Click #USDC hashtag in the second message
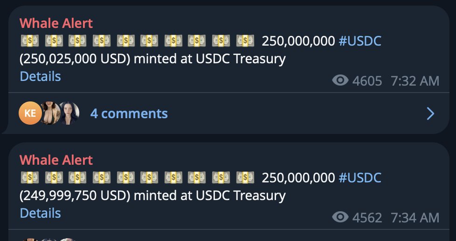The width and height of the screenshot is (456, 241). pos(359,178)
